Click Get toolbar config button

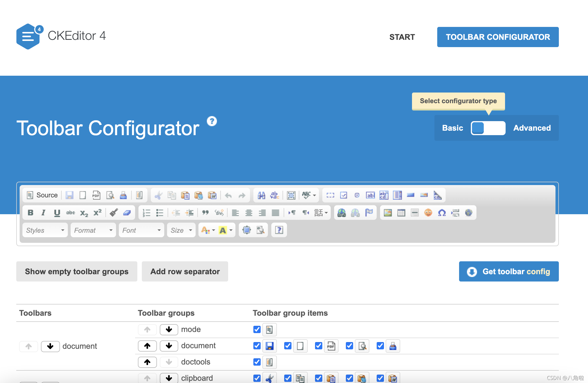509,271
